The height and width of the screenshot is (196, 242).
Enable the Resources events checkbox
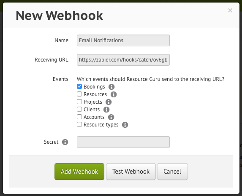click(x=79, y=94)
